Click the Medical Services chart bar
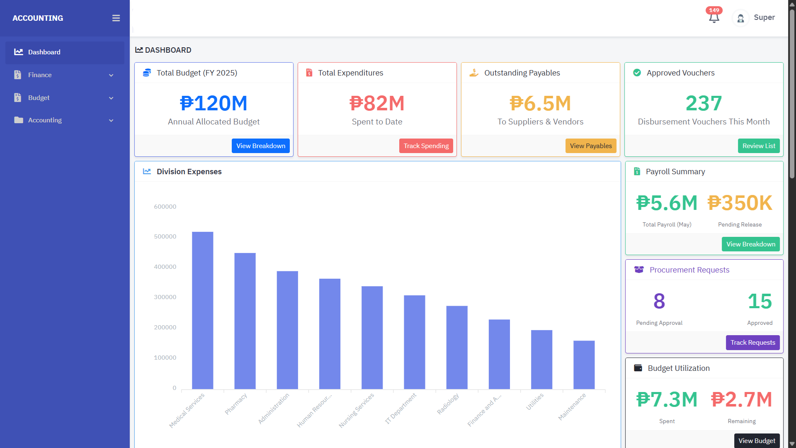The image size is (796, 448). pyautogui.click(x=202, y=310)
